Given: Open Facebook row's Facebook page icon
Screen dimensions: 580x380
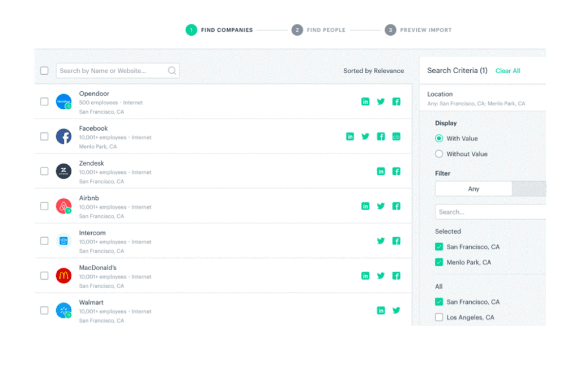Looking at the screenshot, I should 381,136.
